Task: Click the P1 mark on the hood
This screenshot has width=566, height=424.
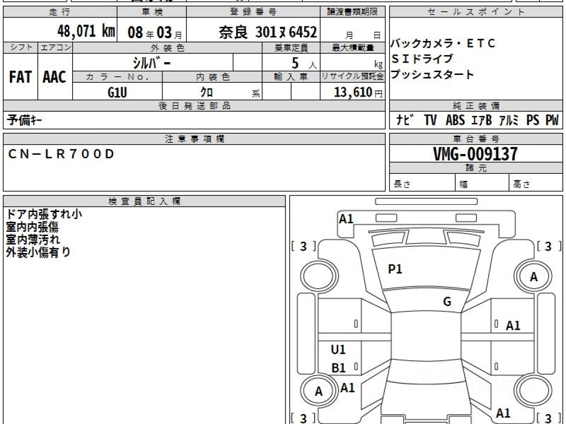Action: [395, 269]
